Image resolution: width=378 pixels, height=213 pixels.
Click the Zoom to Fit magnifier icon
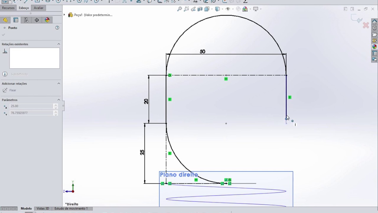point(179,9)
